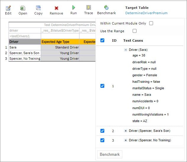Deselect test case 3 checkbox
187x162 pixels.
102,140
